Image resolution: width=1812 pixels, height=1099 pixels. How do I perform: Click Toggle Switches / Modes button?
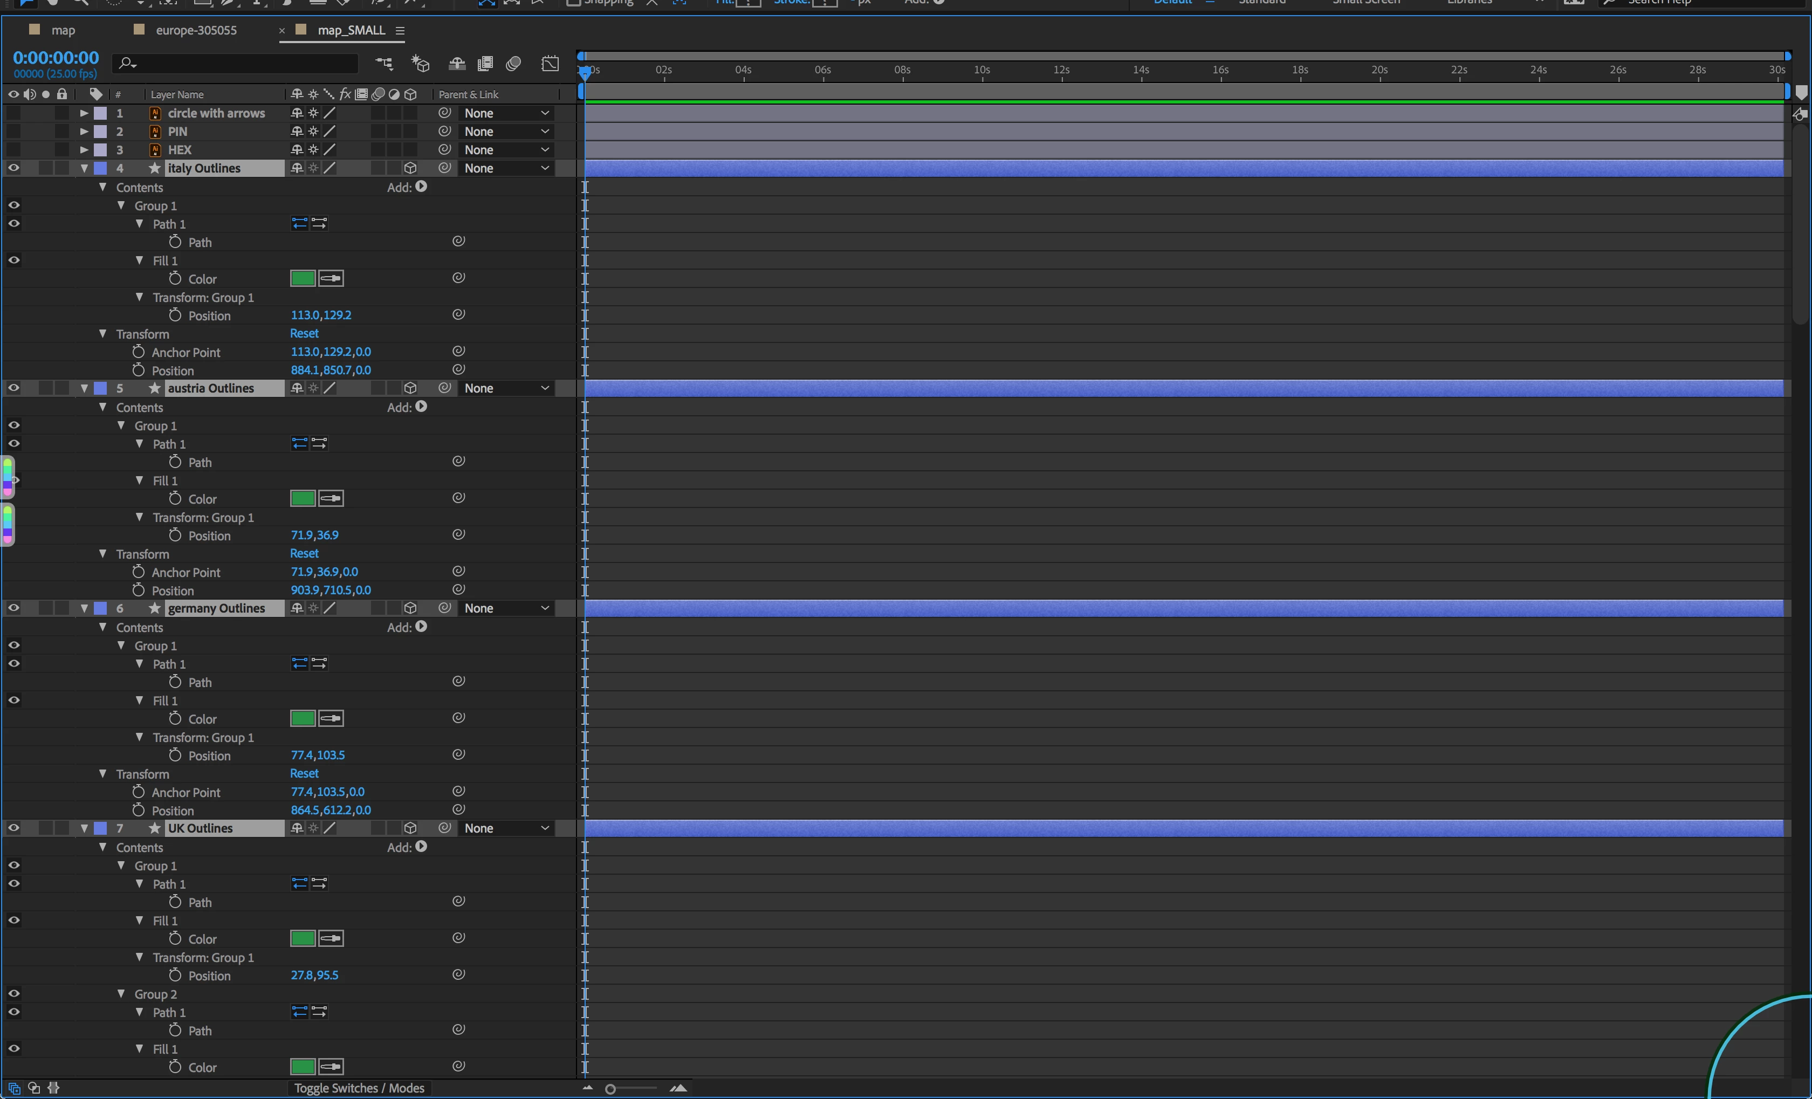[359, 1088]
